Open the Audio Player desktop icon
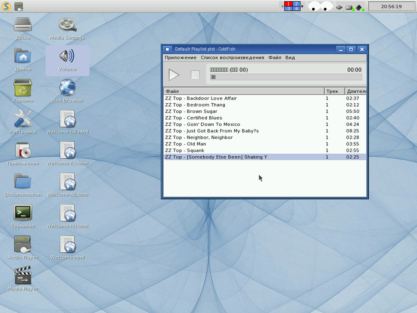417x313 pixels. click(23, 245)
